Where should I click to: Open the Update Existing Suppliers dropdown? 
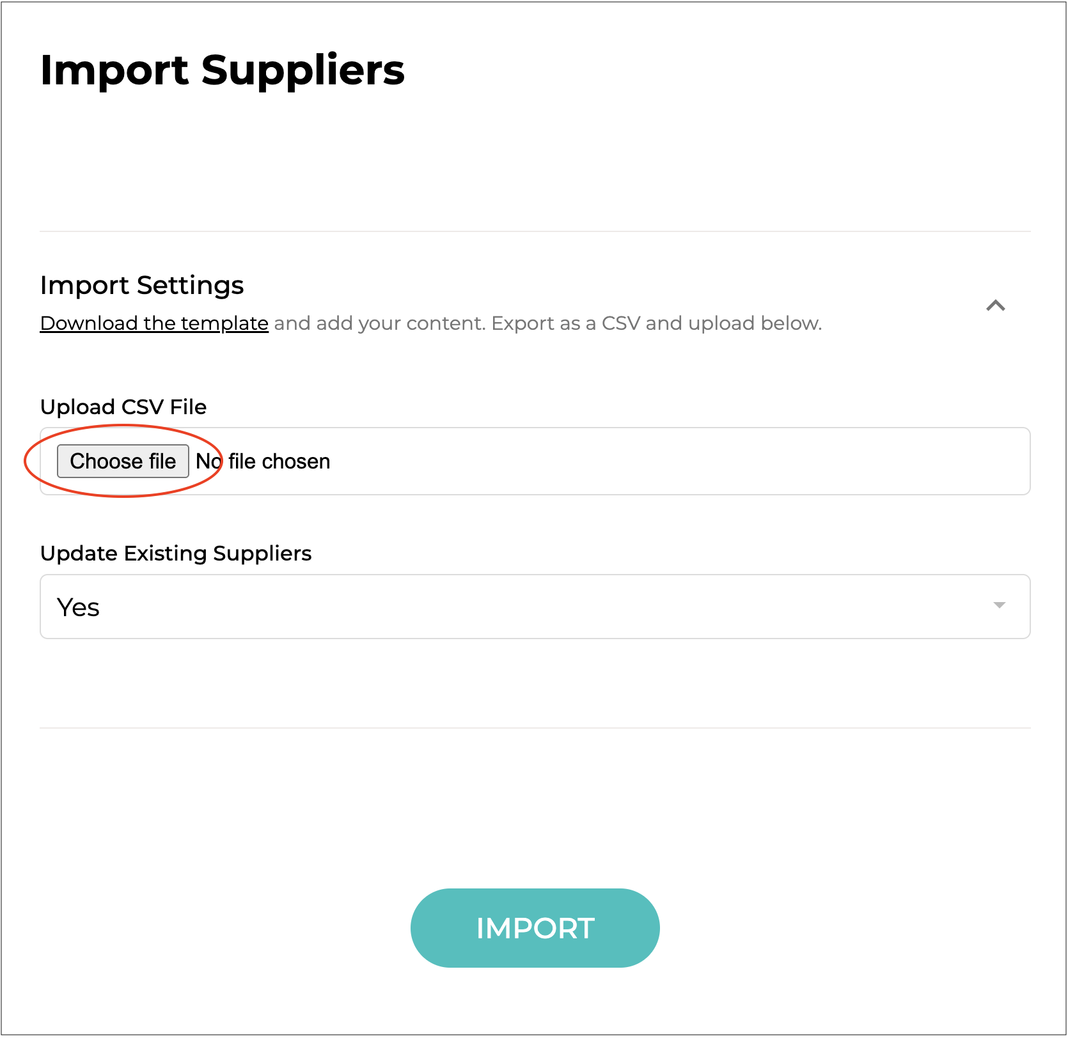[x=535, y=607]
